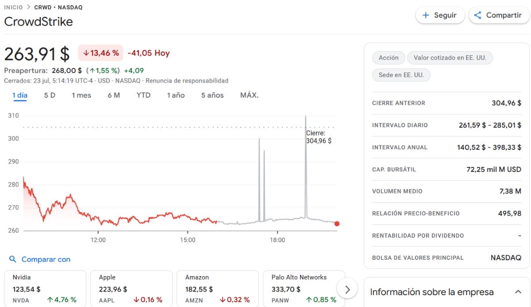This screenshot has width=531, height=307.
Task: Click the Acción tag chip
Action: 389,57
